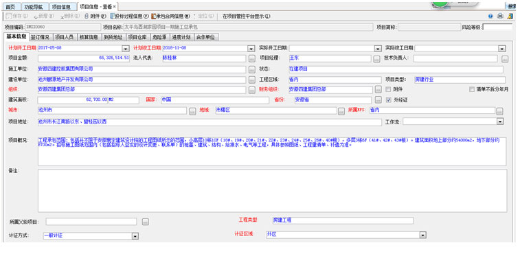Image resolution: width=520 pixels, height=254 pixels.
Task: Expand the 实际竣工日期 date dropdown
Action: (x=502, y=49)
